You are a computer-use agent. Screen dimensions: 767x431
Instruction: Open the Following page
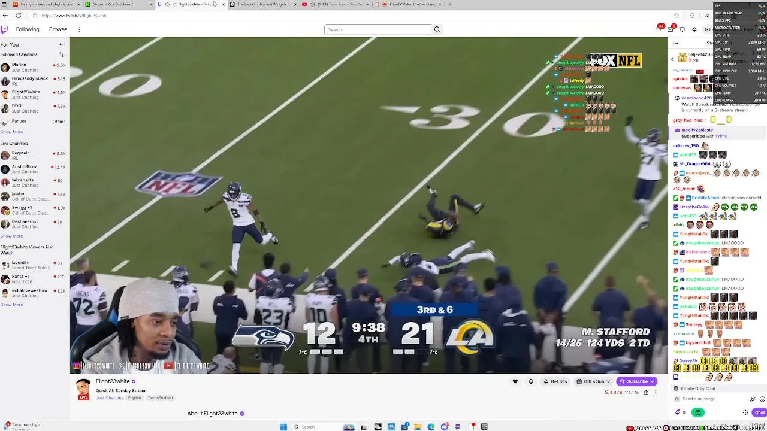[x=28, y=29]
